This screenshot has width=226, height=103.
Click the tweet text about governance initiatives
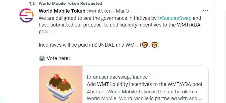(x=120, y=25)
